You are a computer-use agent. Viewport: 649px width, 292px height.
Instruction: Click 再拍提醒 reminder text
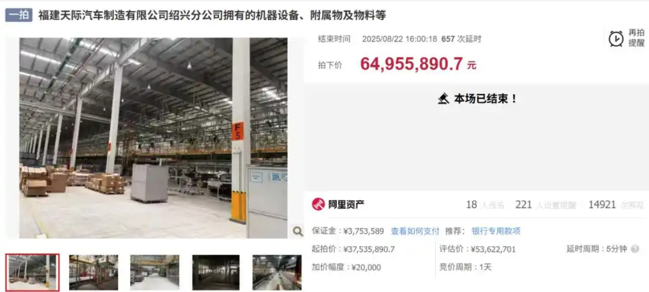pos(636,38)
